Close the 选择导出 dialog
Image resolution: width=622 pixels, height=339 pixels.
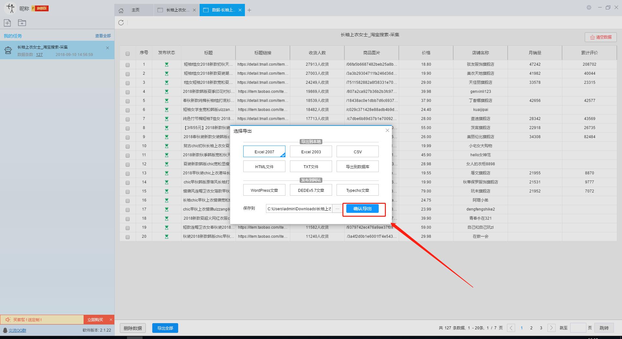point(387,130)
